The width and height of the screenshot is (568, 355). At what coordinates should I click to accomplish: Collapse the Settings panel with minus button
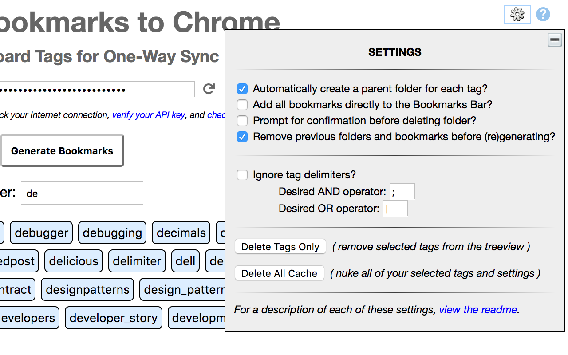pos(554,40)
